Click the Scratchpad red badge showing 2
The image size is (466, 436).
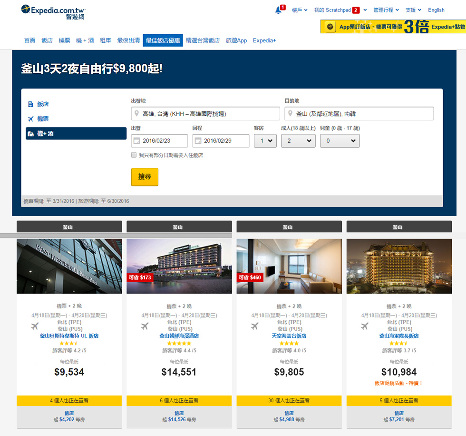tap(356, 10)
